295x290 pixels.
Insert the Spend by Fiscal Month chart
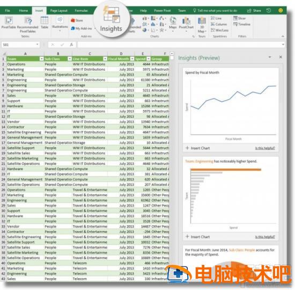tap(197, 148)
